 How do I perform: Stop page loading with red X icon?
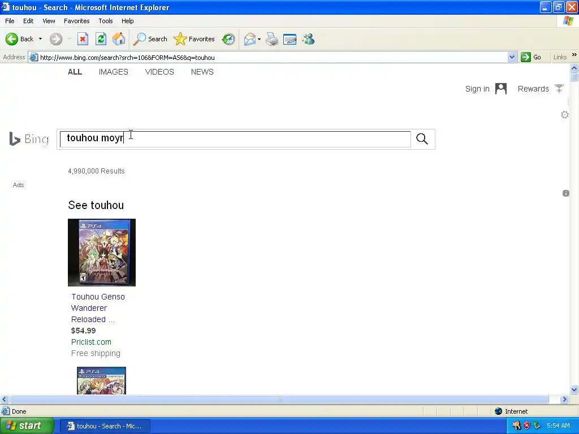point(83,39)
